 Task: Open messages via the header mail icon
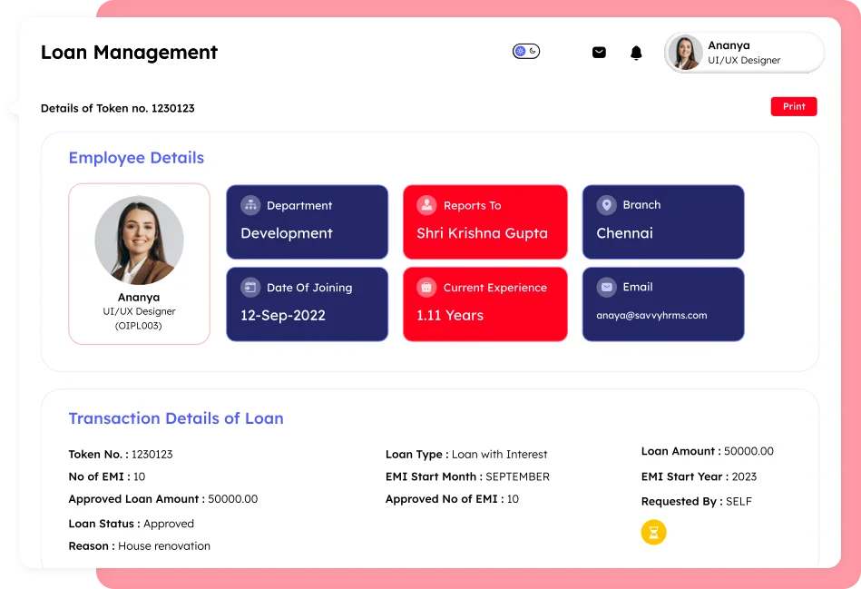[599, 52]
